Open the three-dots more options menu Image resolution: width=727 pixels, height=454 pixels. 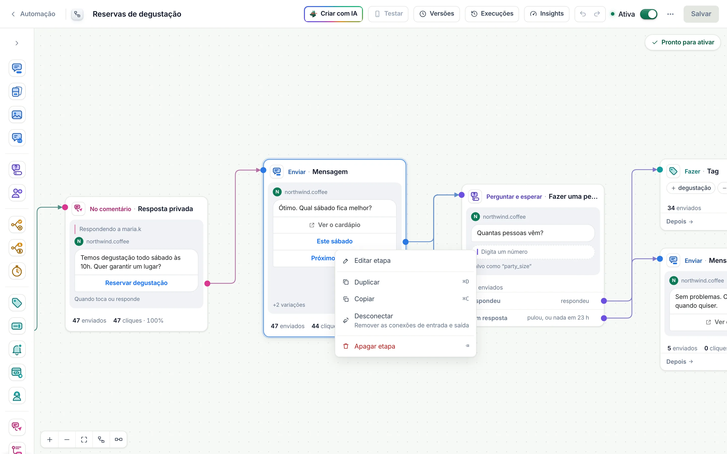click(x=670, y=14)
